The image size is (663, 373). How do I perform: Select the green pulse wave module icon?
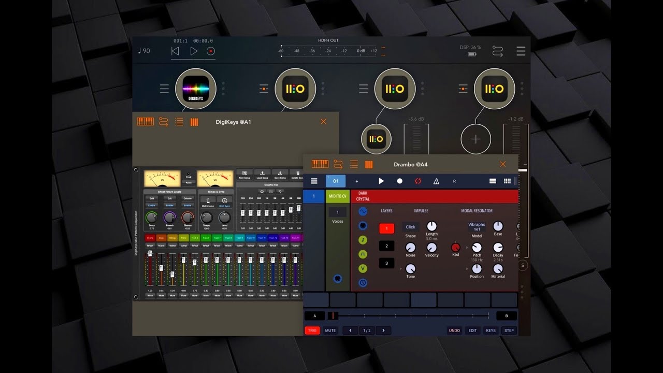(x=363, y=254)
